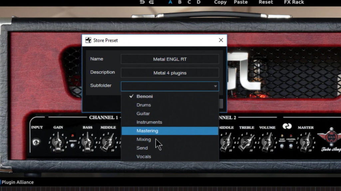Click Reset in the top toolbar
Image resolution: width=341 pixels, height=191 pixels.
coord(265,2)
